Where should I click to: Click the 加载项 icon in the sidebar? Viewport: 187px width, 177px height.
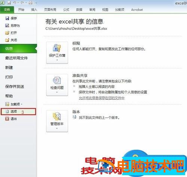pyautogui.click(x=7, y=104)
